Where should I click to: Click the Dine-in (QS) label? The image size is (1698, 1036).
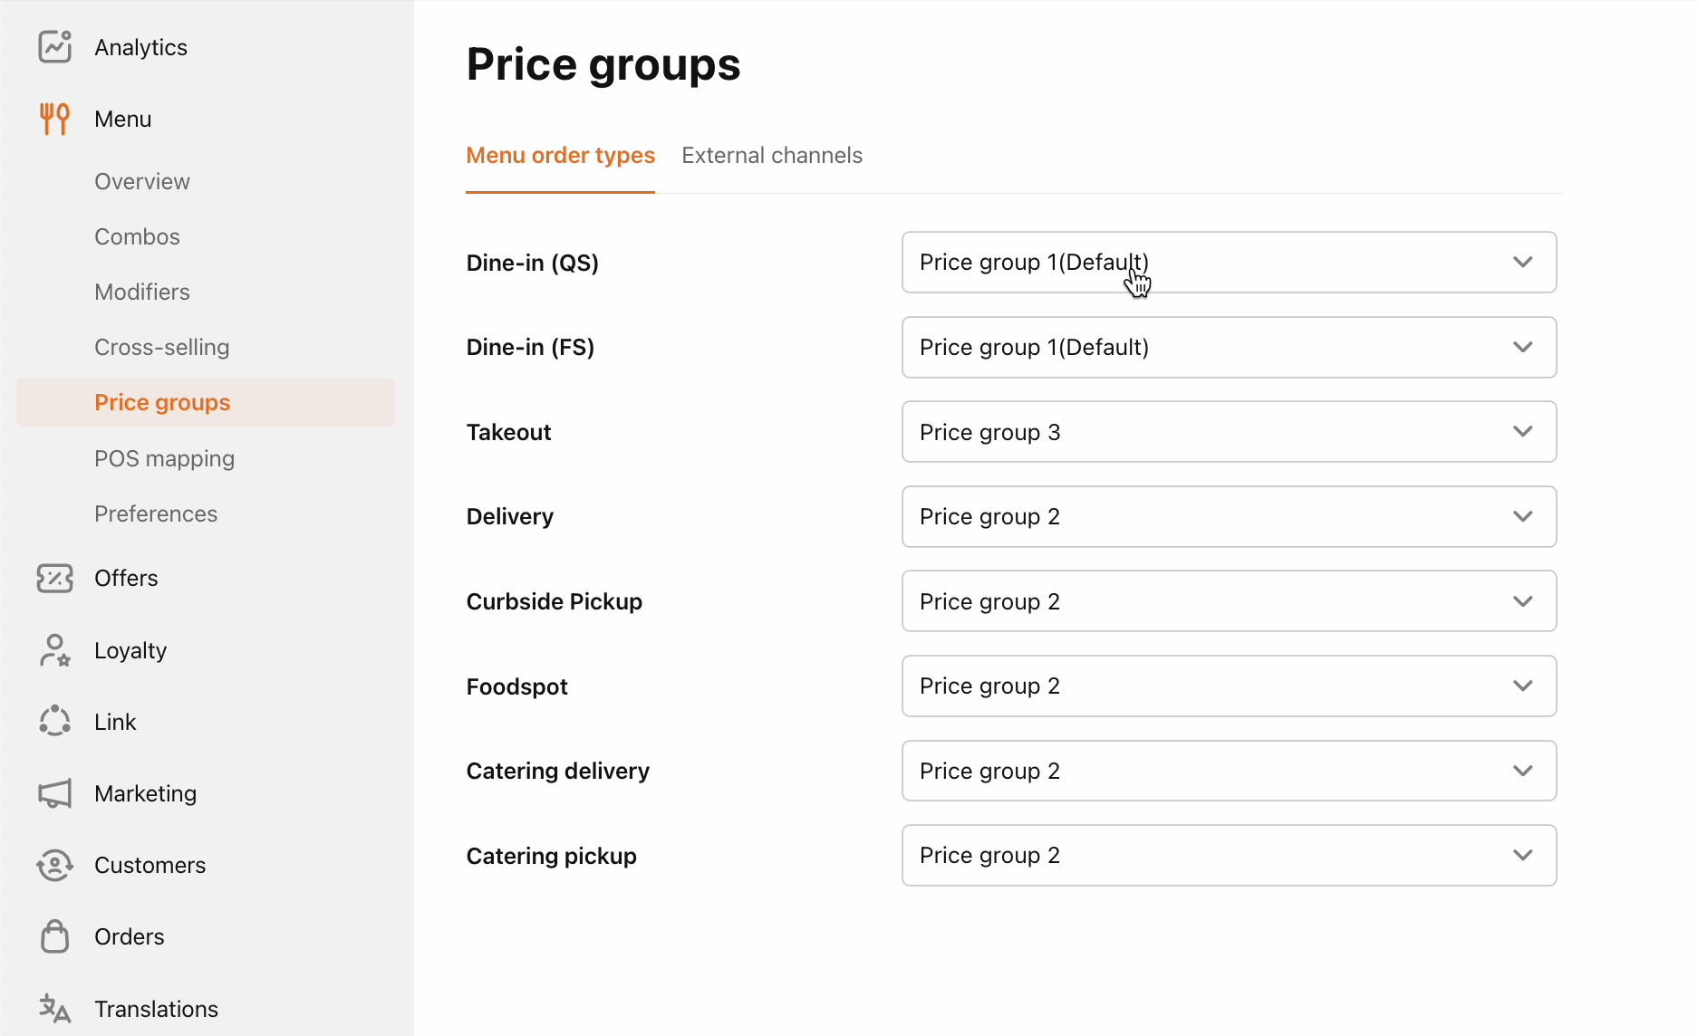(532, 263)
